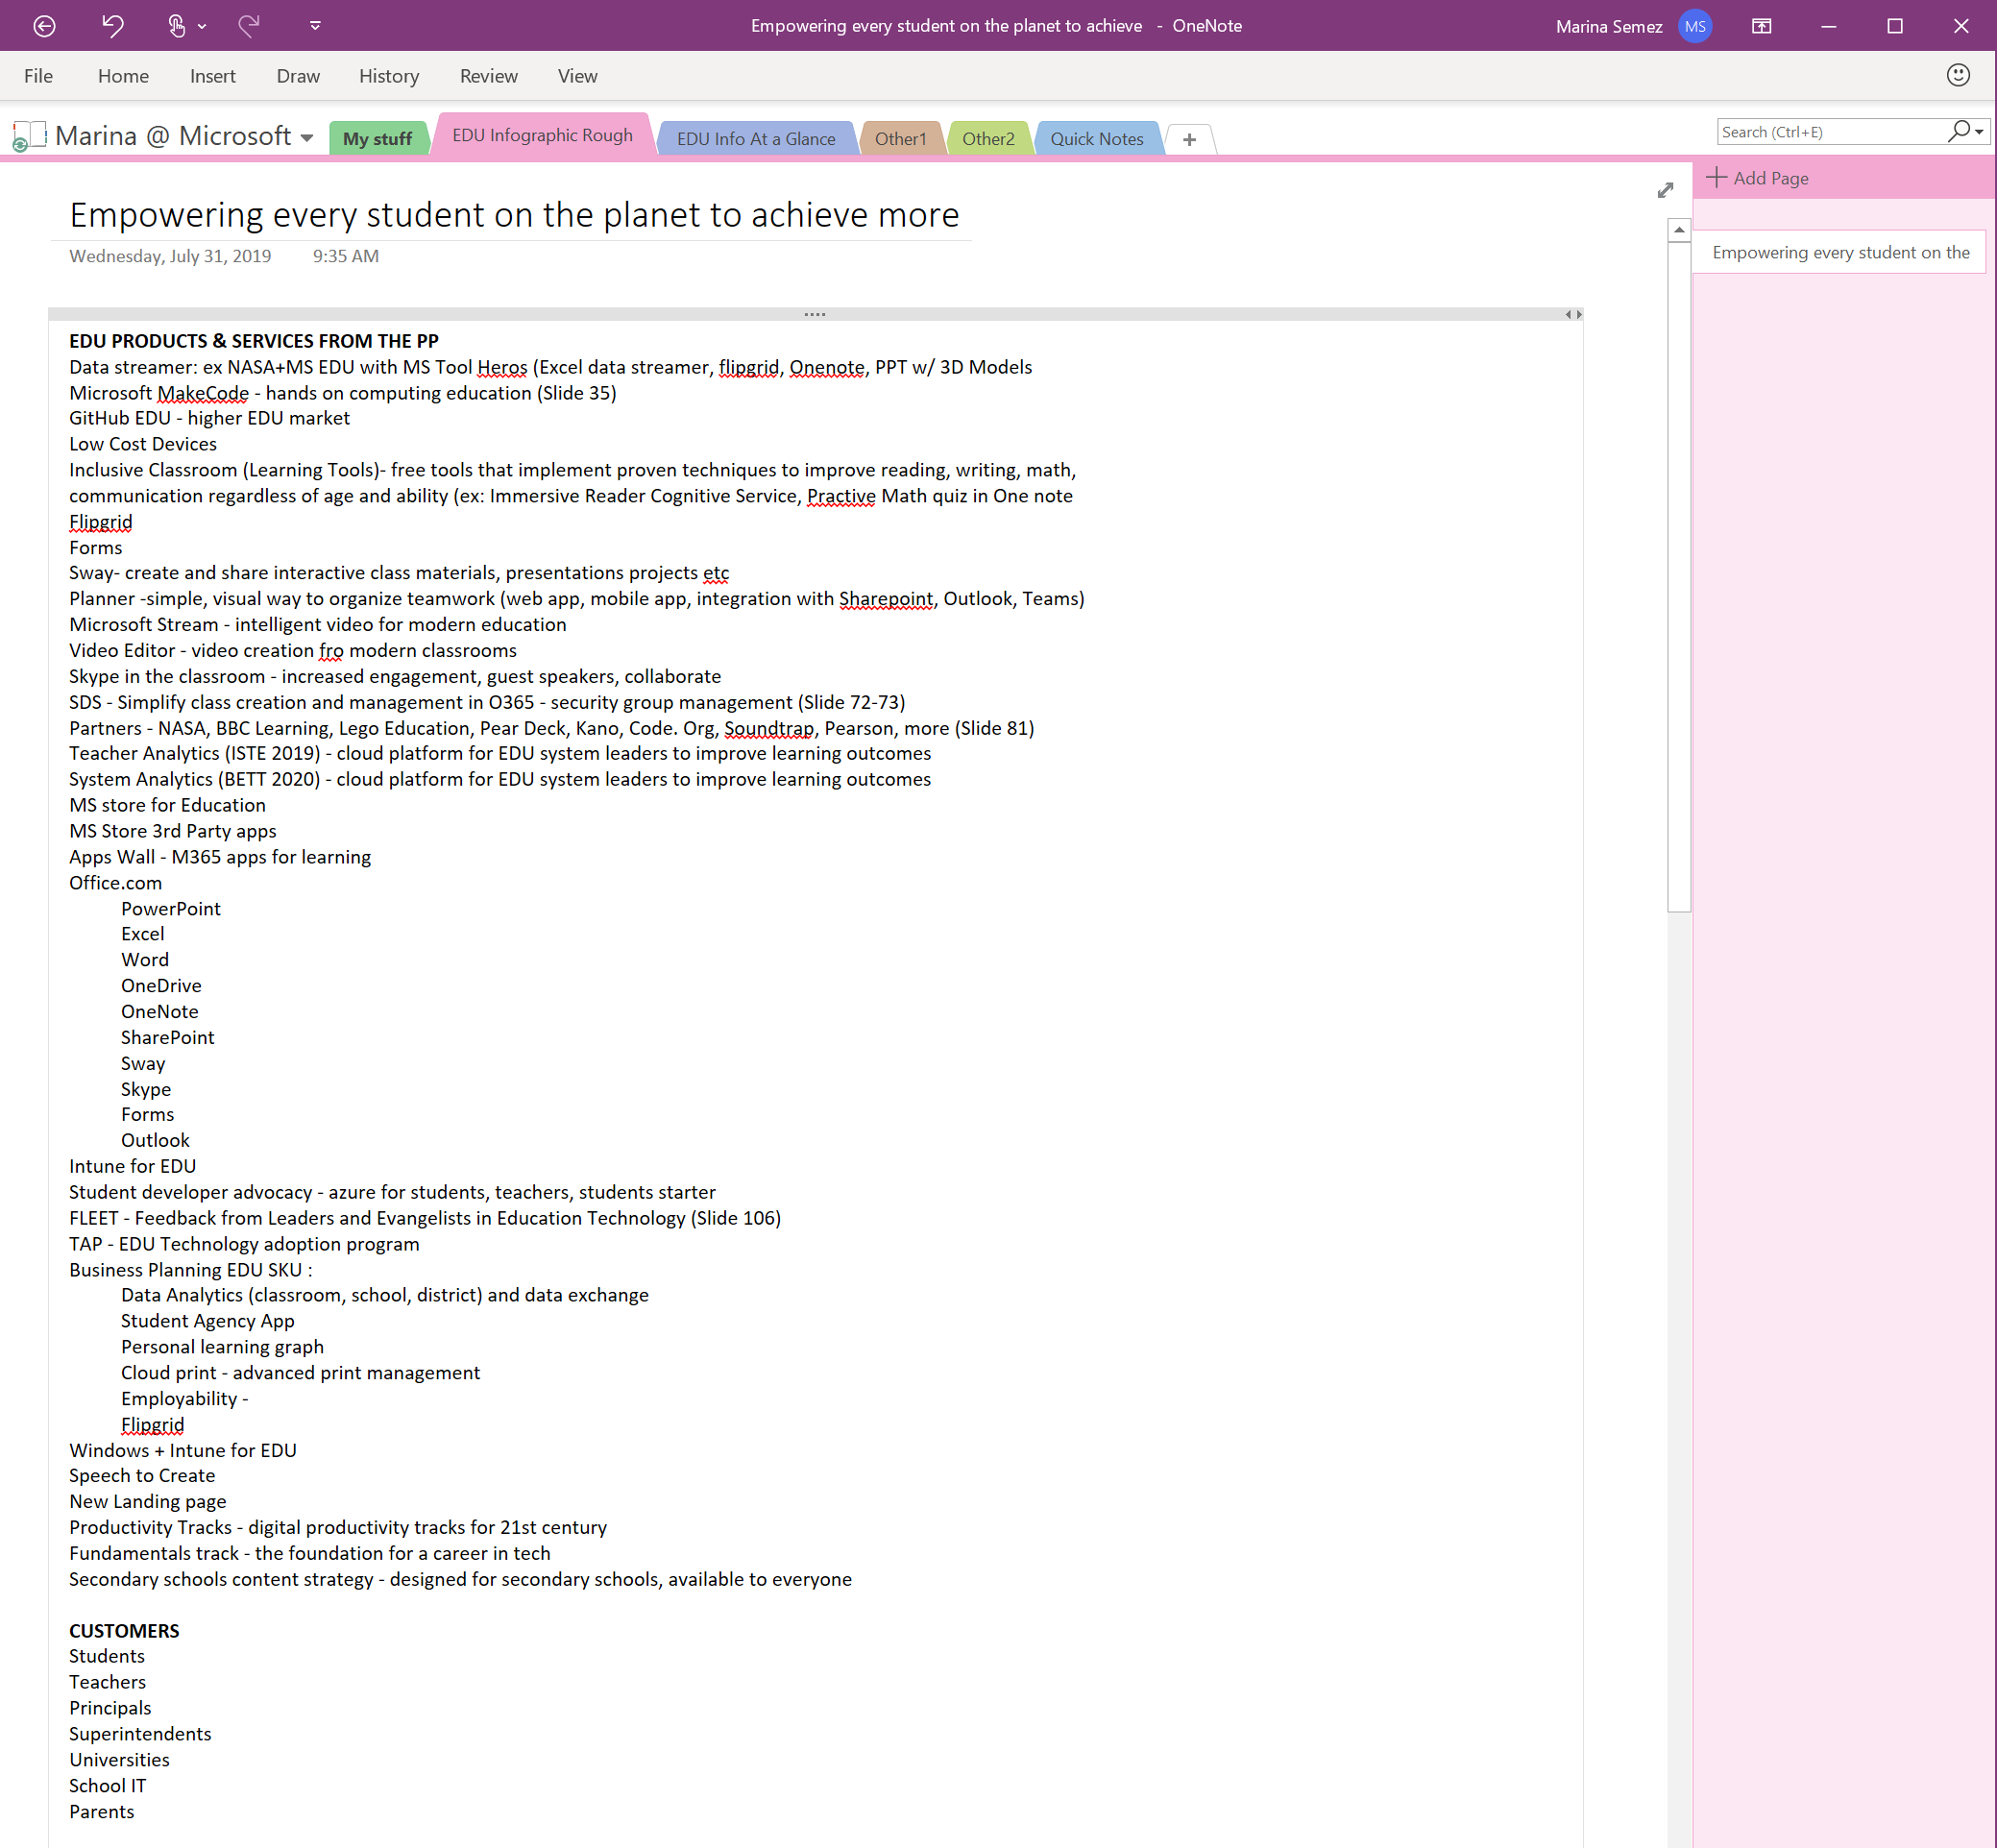Switch to EDU Info At a Glance section

[756, 139]
